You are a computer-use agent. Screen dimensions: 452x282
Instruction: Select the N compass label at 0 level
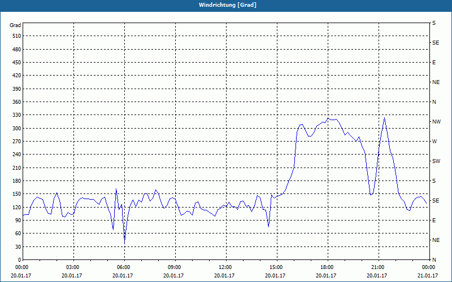point(434,260)
